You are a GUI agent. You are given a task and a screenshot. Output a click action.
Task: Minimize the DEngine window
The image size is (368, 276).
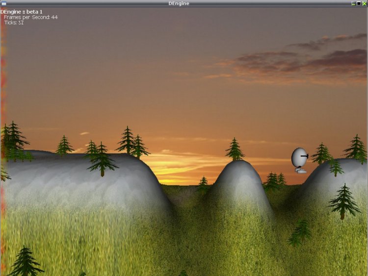353,3
